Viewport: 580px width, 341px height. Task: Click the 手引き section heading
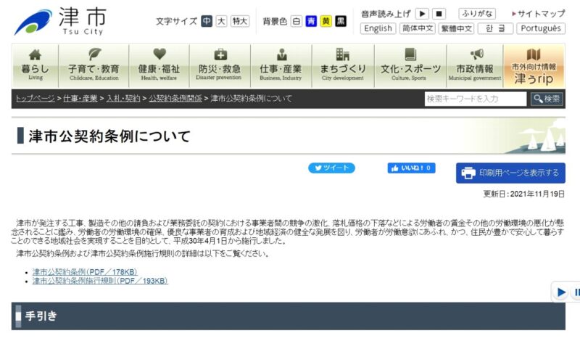(41, 316)
